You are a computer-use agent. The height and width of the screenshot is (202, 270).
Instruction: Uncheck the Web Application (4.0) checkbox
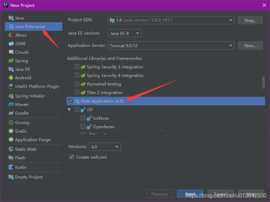coord(71,101)
